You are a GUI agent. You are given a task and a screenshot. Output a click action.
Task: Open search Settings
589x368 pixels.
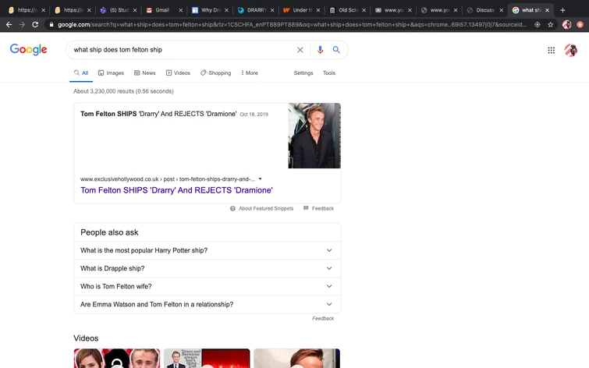[x=303, y=73]
